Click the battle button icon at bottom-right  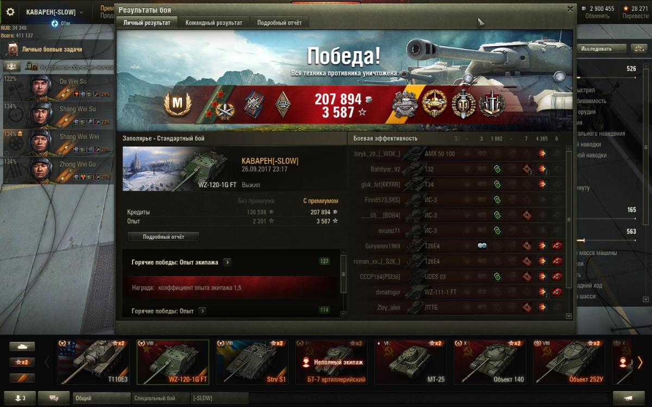click(x=629, y=398)
